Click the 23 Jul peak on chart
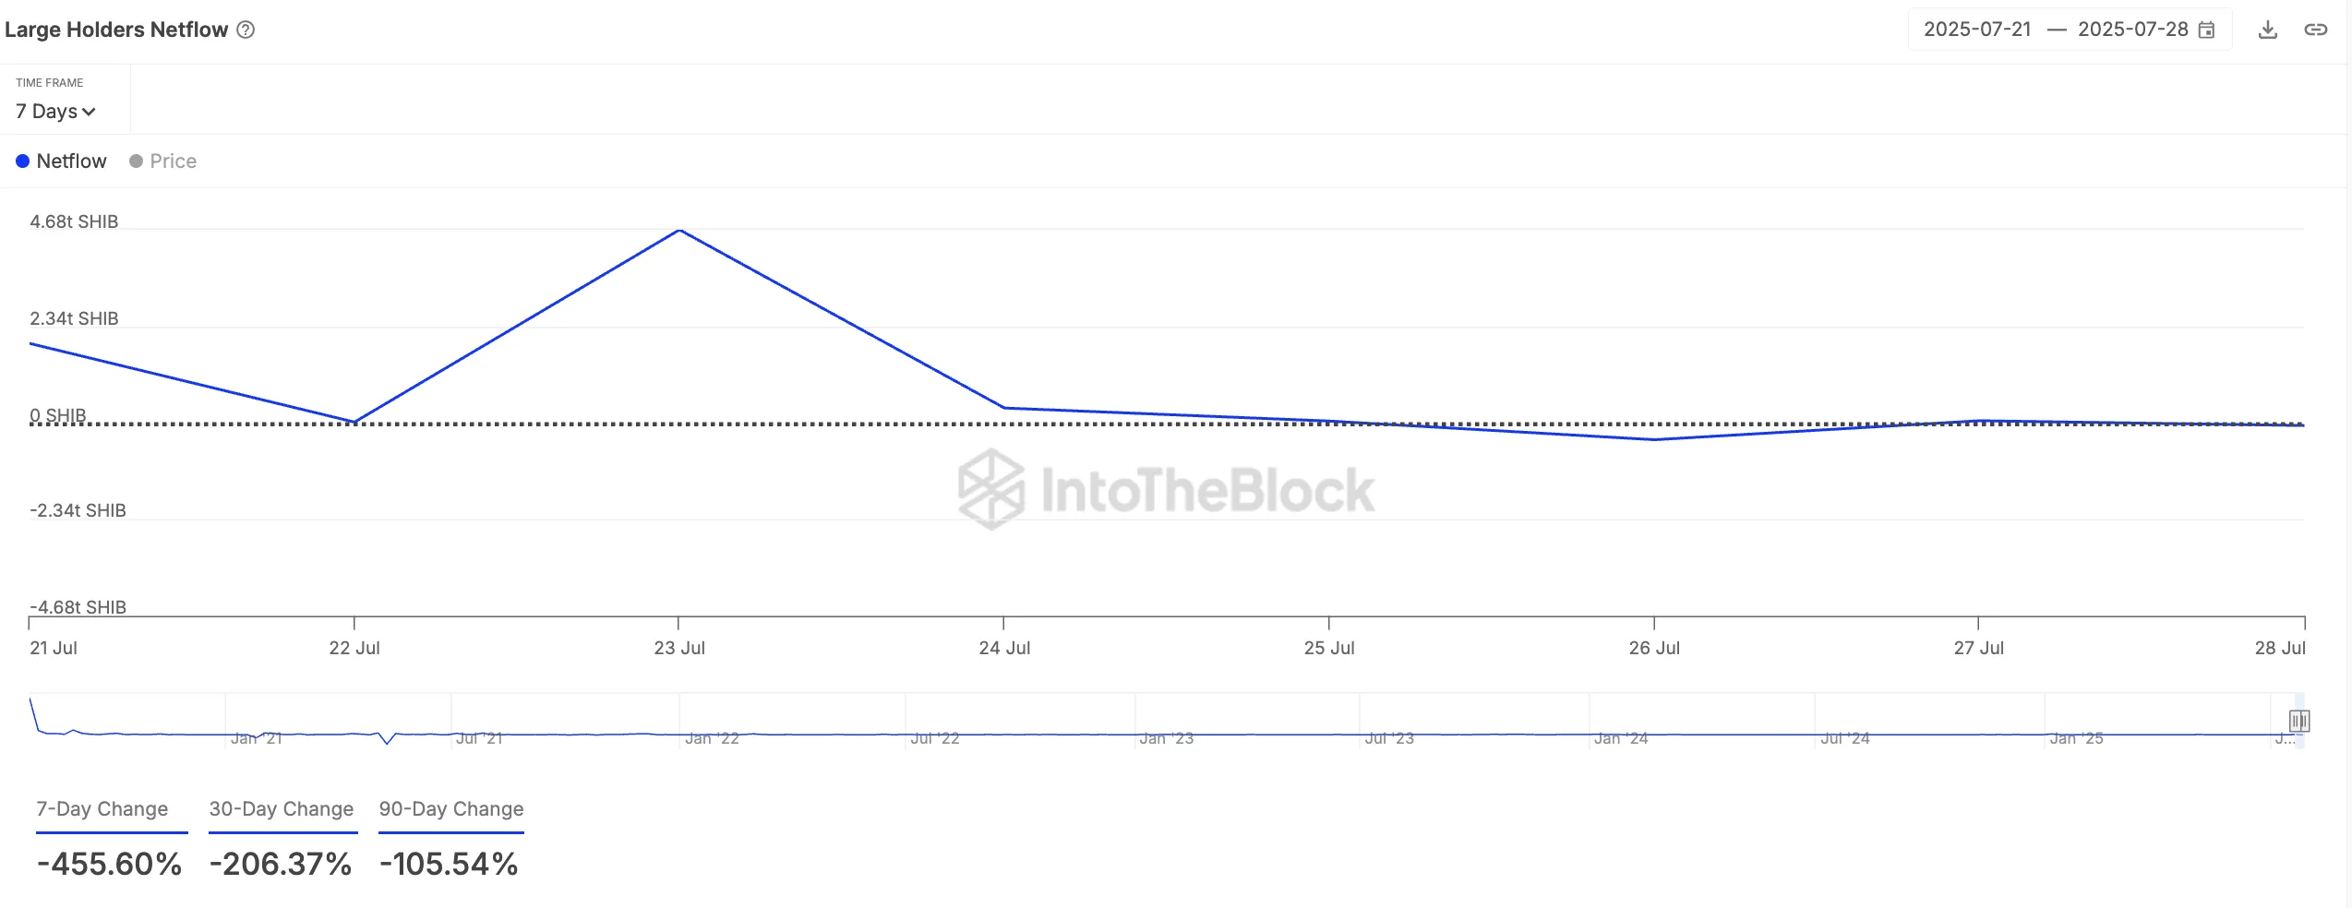This screenshot has width=2352, height=908. coord(679,230)
